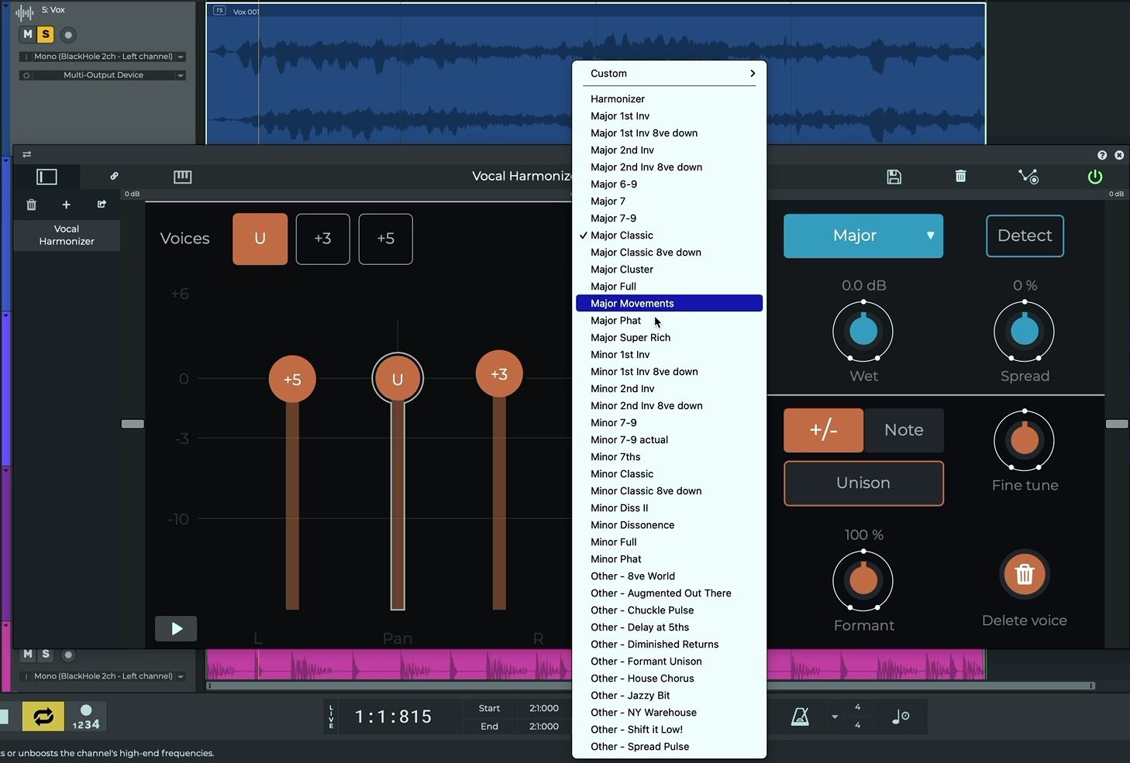1130x763 pixels.
Task: Toggle the plugin power button
Action: point(1095,177)
